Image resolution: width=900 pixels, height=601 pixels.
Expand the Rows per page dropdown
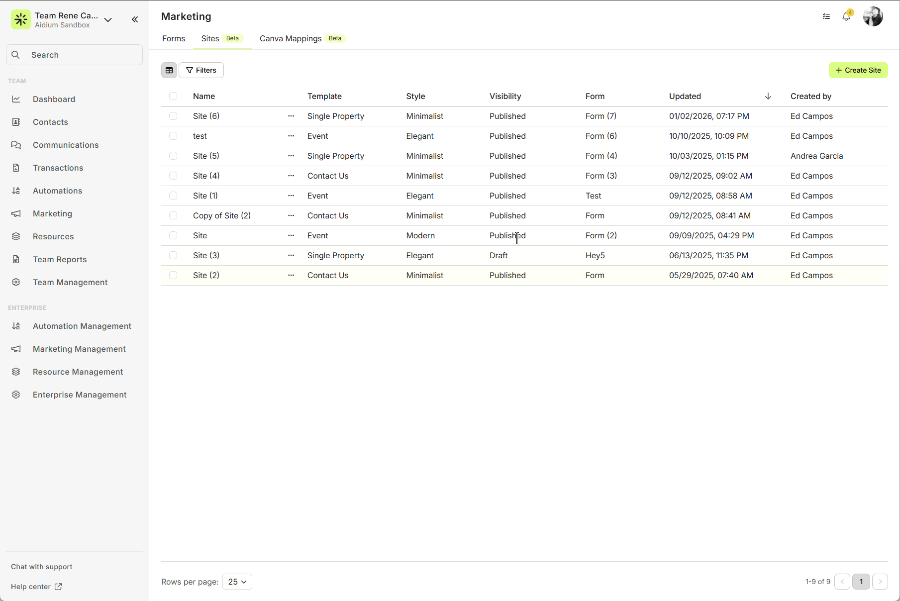(237, 582)
